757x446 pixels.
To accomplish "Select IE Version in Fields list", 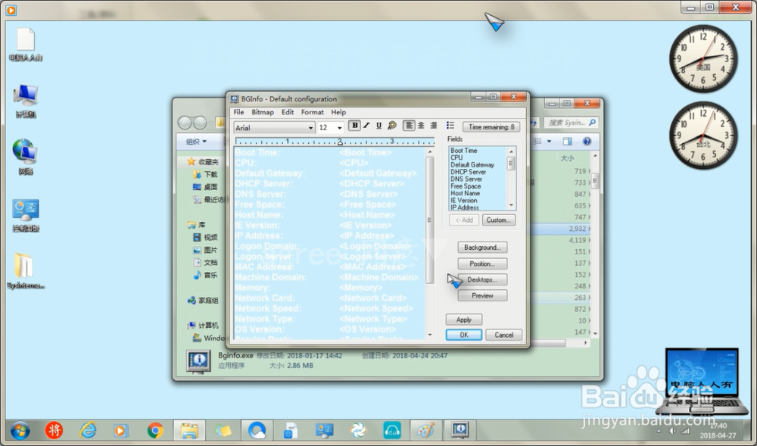I will (x=464, y=201).
